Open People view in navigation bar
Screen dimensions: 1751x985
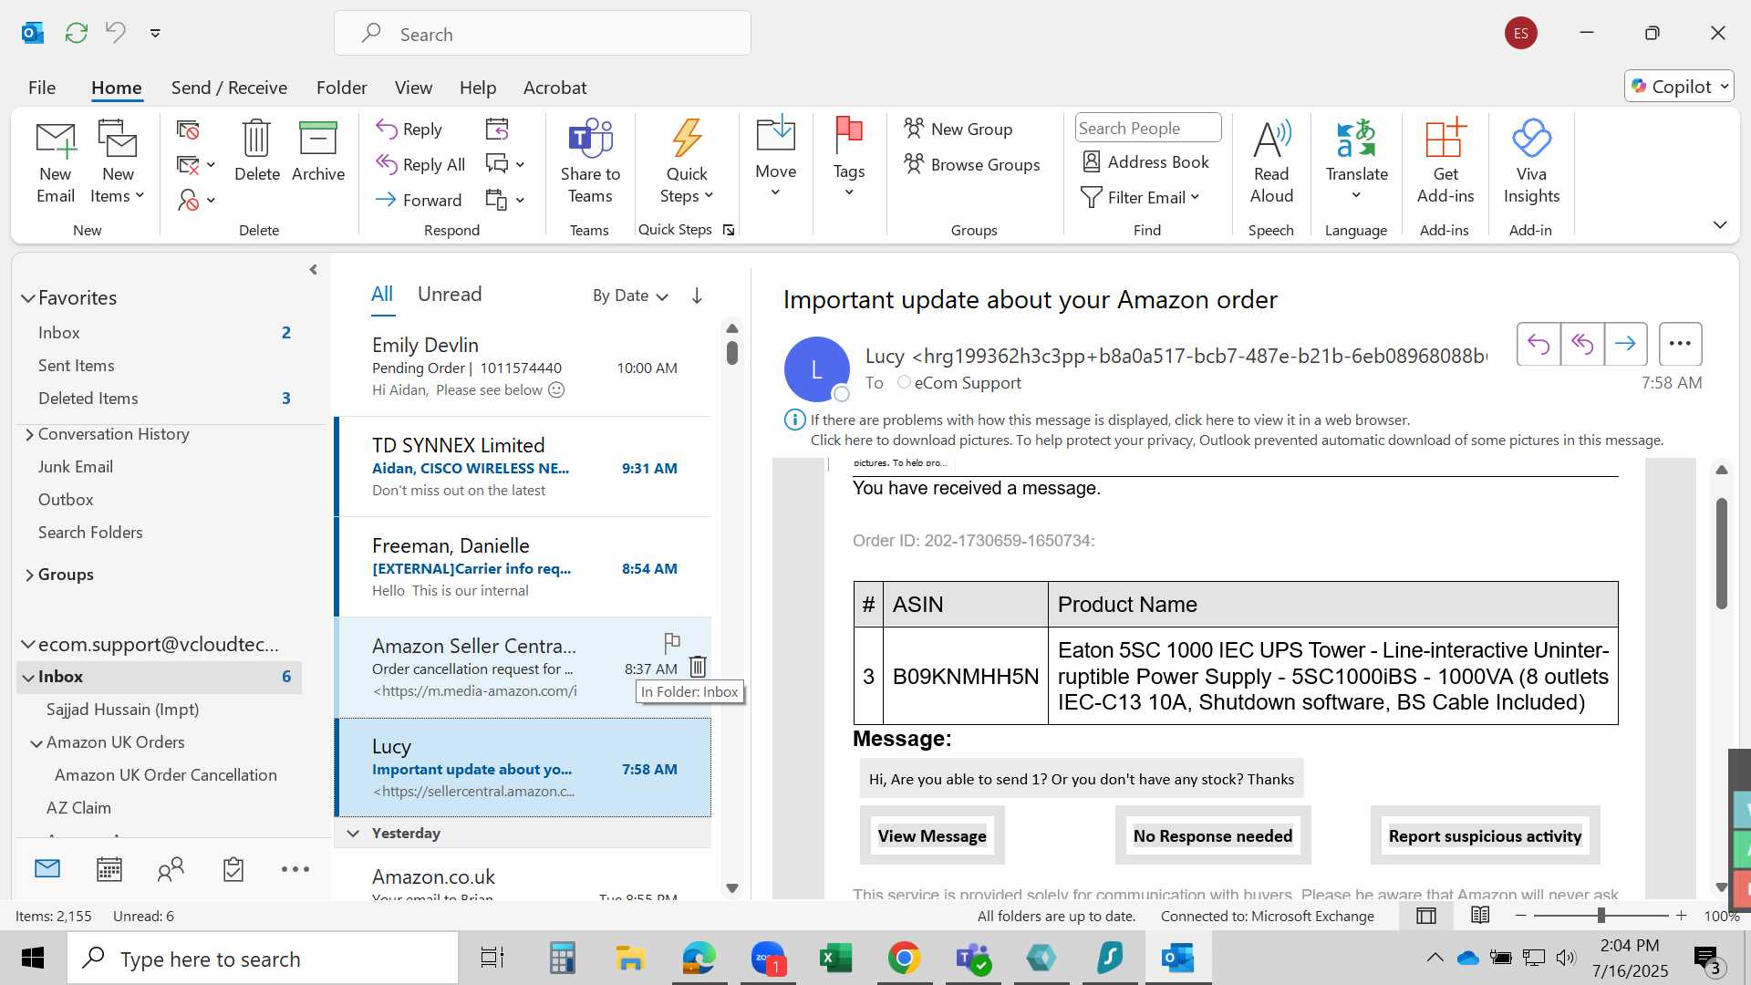(171, 869)
